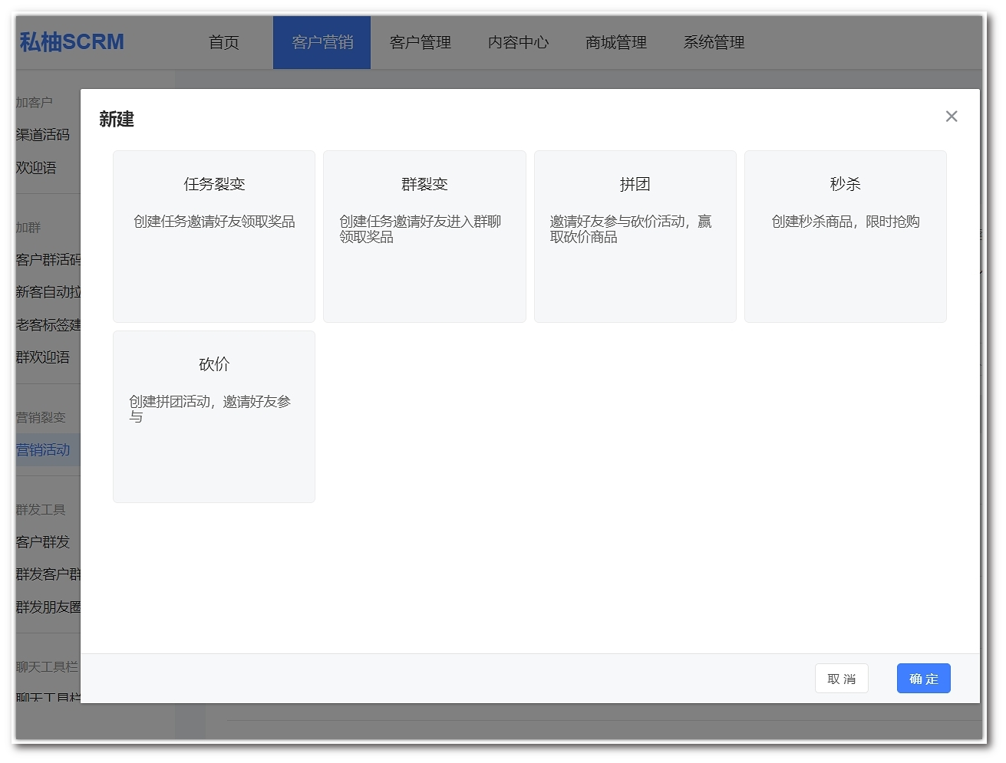The image size is (1006, 763).
Task: Open the 系统管理 tab
Action: click(x=714, y=43)
